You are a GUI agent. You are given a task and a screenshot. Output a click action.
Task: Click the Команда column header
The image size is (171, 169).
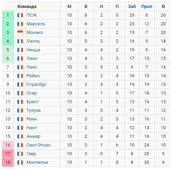pyautogui.click(x=27, y=7)
